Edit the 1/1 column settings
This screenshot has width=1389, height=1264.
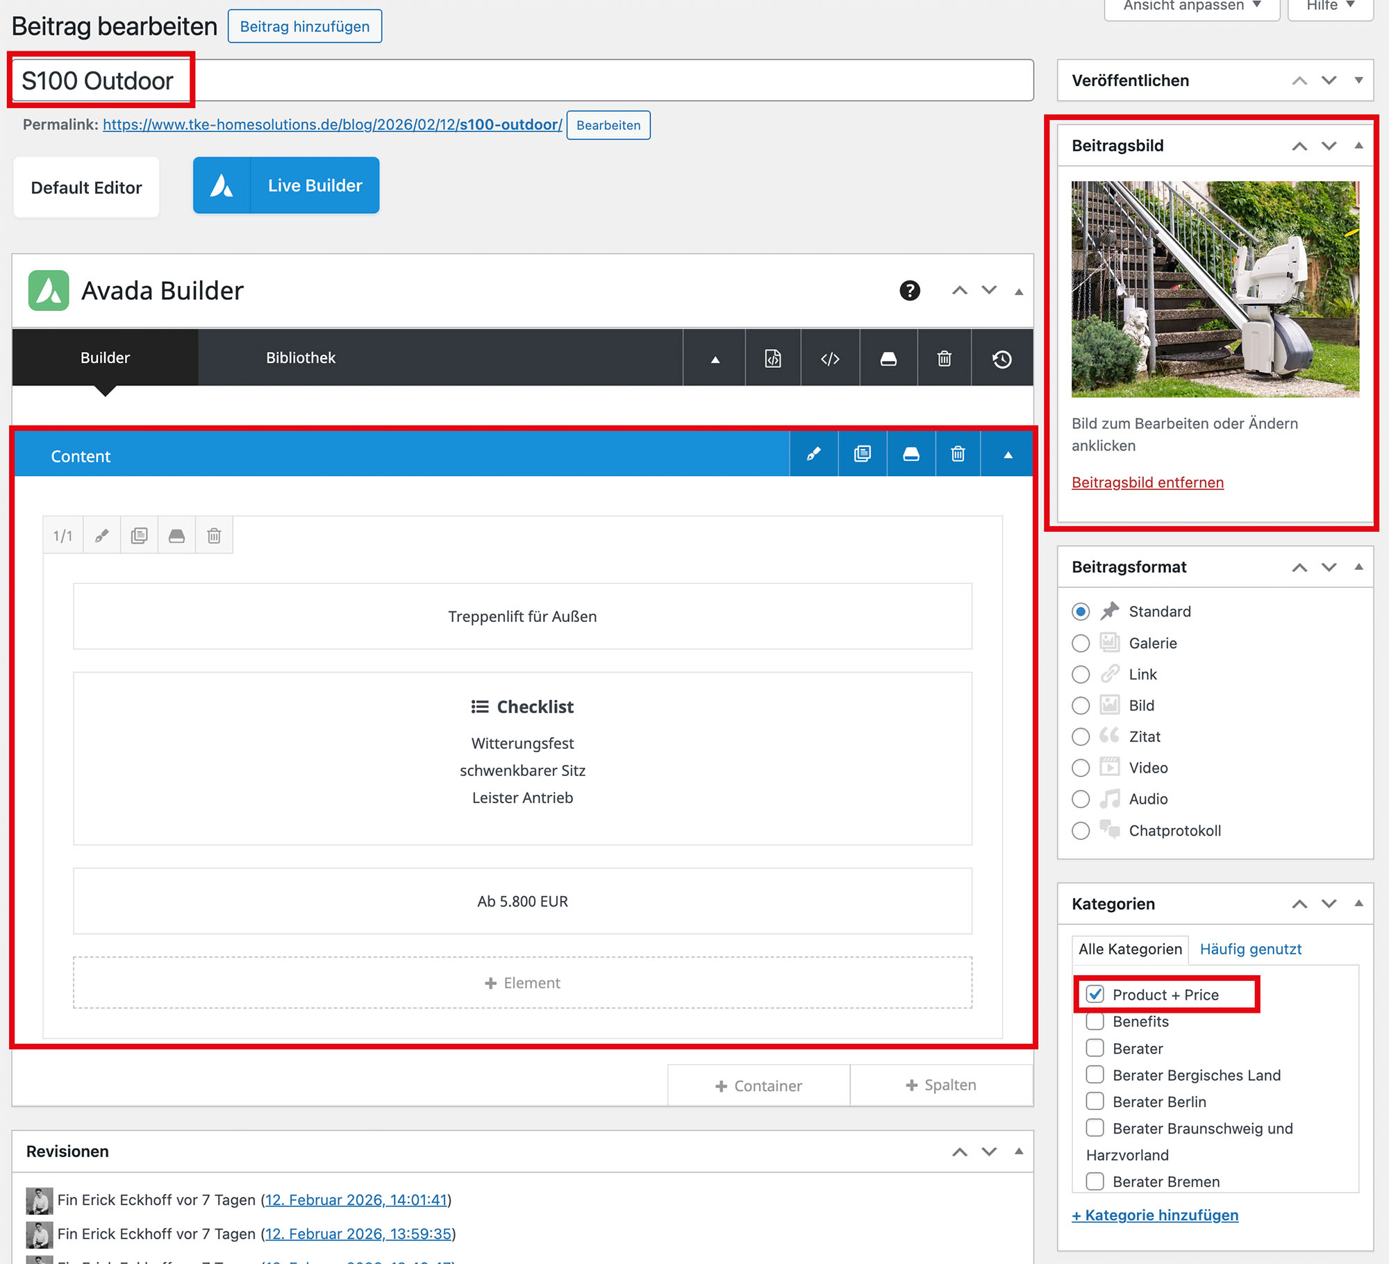[102, 535]
